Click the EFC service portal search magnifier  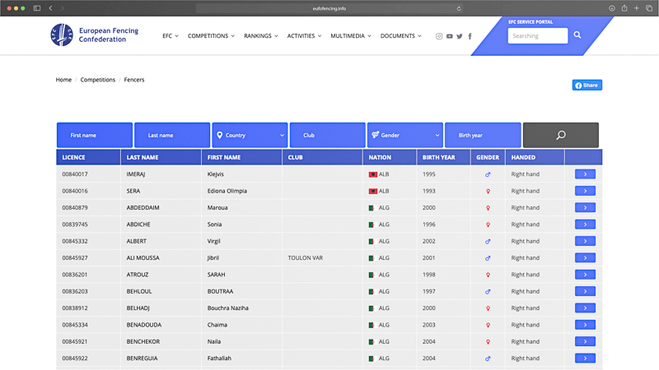point(577,35)
